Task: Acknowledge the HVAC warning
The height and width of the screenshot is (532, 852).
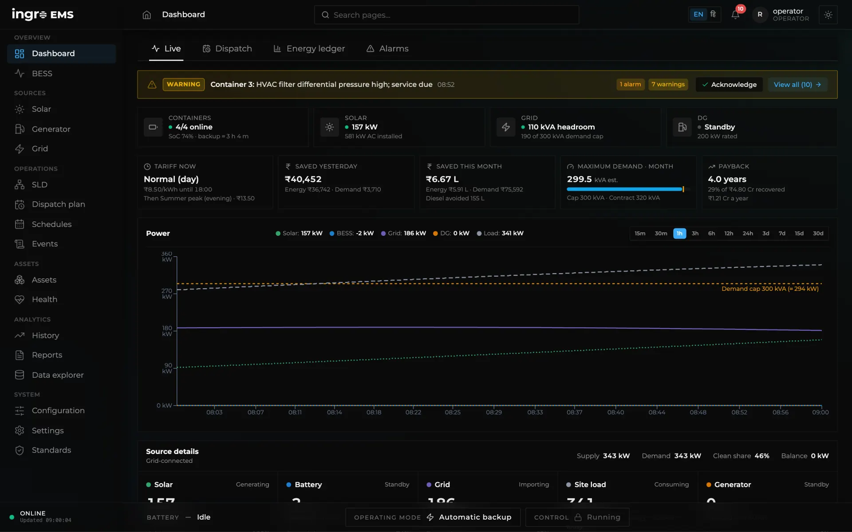Action: pos(729,85)
